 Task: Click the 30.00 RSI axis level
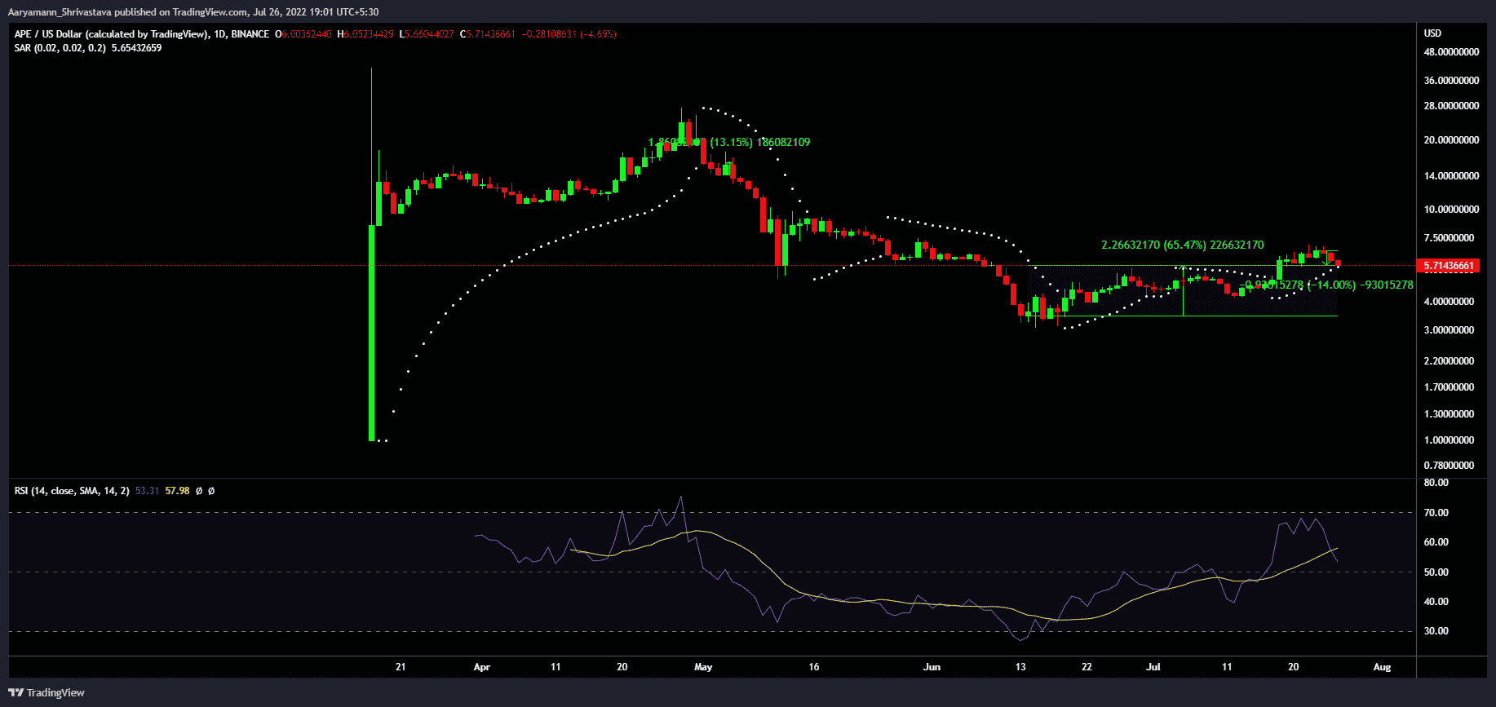(x=1436, y=631)
